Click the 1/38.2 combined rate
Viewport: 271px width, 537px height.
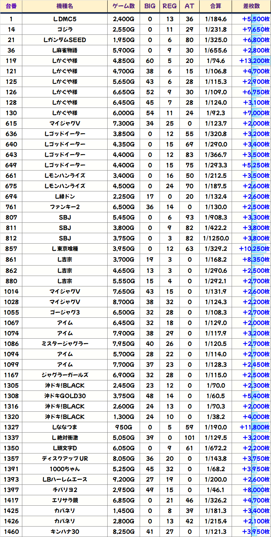[x=216, y=417]
